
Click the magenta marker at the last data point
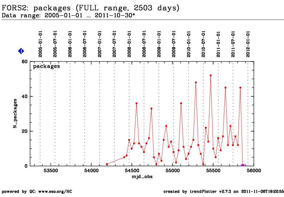(x=243, y=166)
